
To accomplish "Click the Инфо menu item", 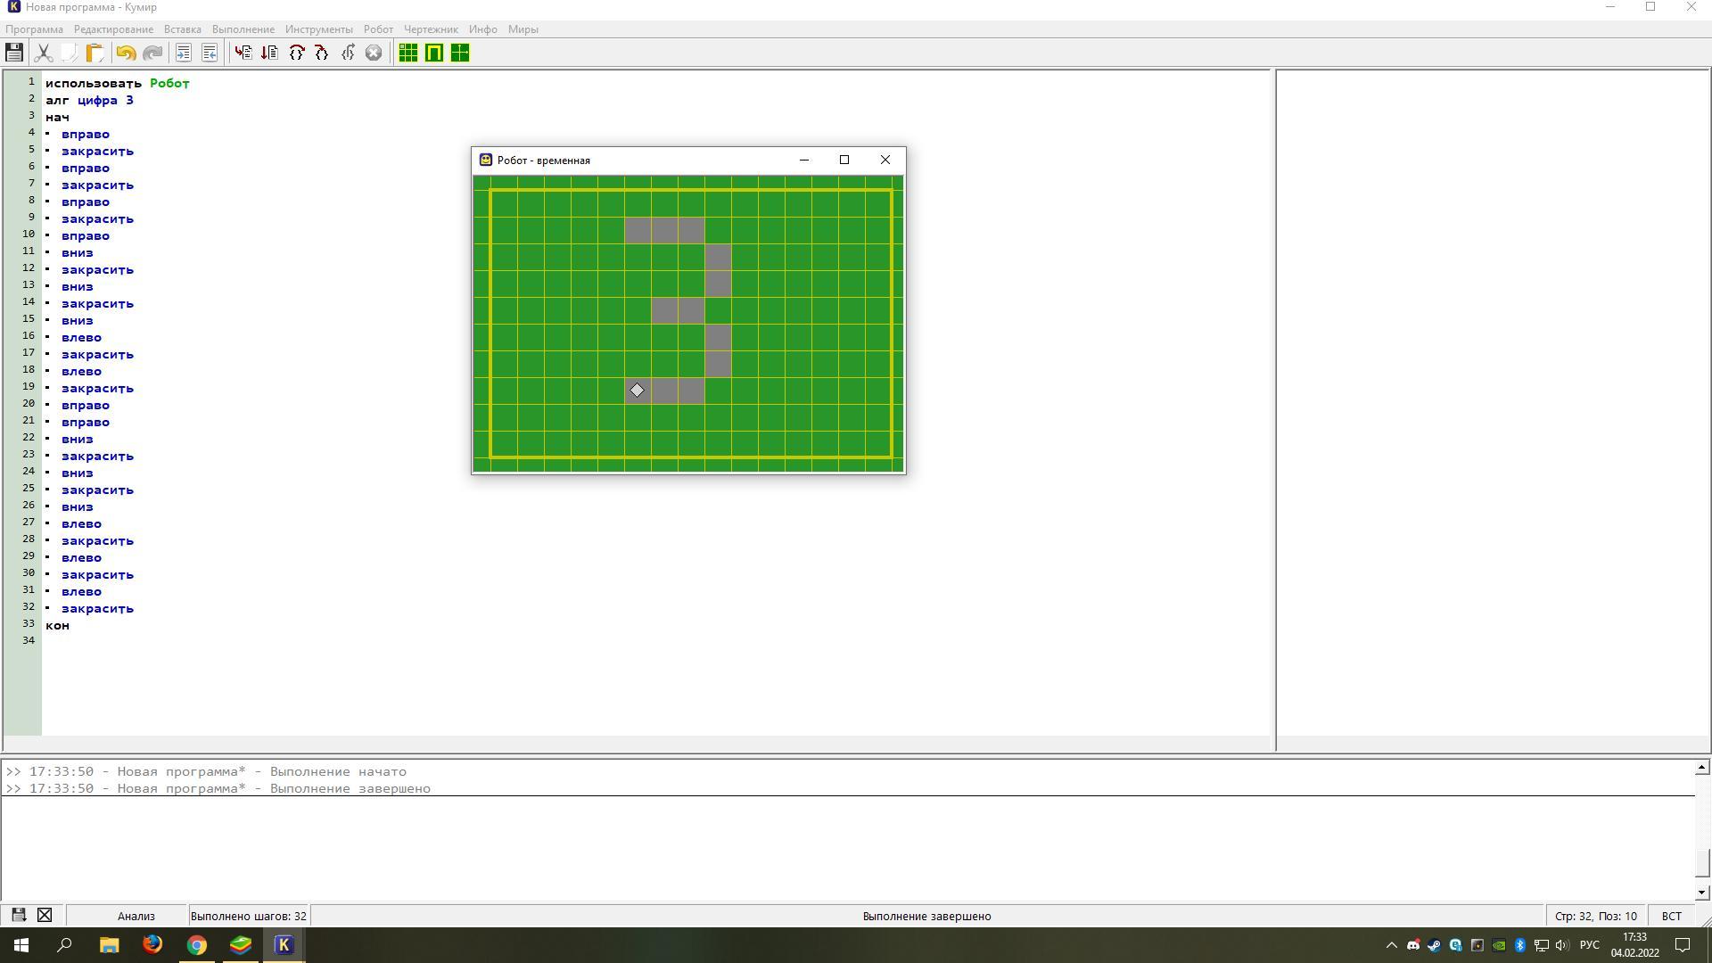I will (x=482, y=29).
